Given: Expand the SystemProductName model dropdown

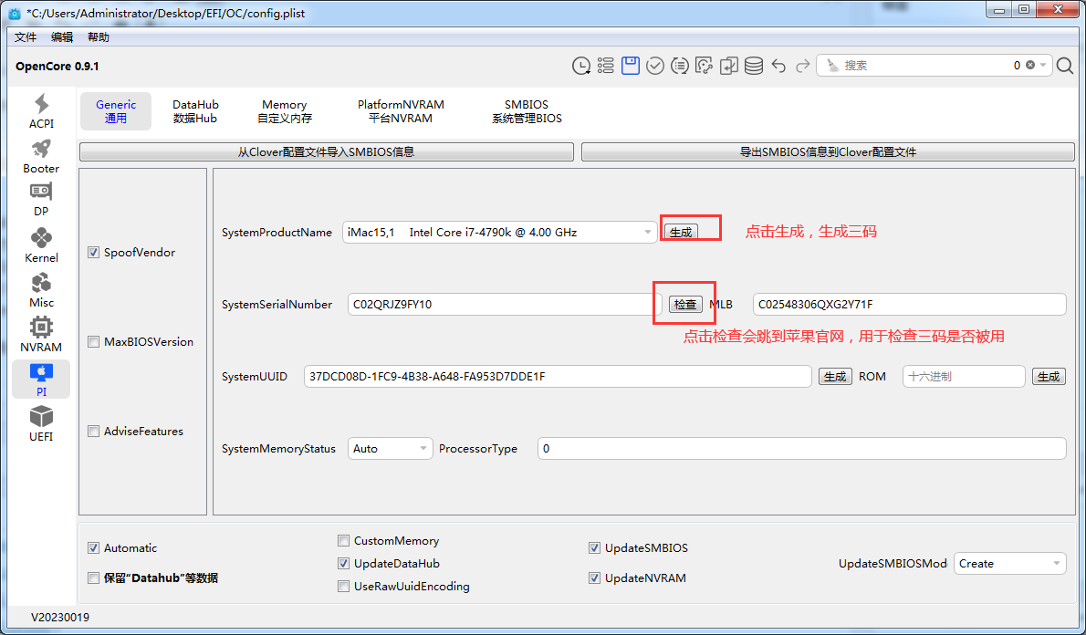Looking at the screenshot, I should tap(500, 233).
